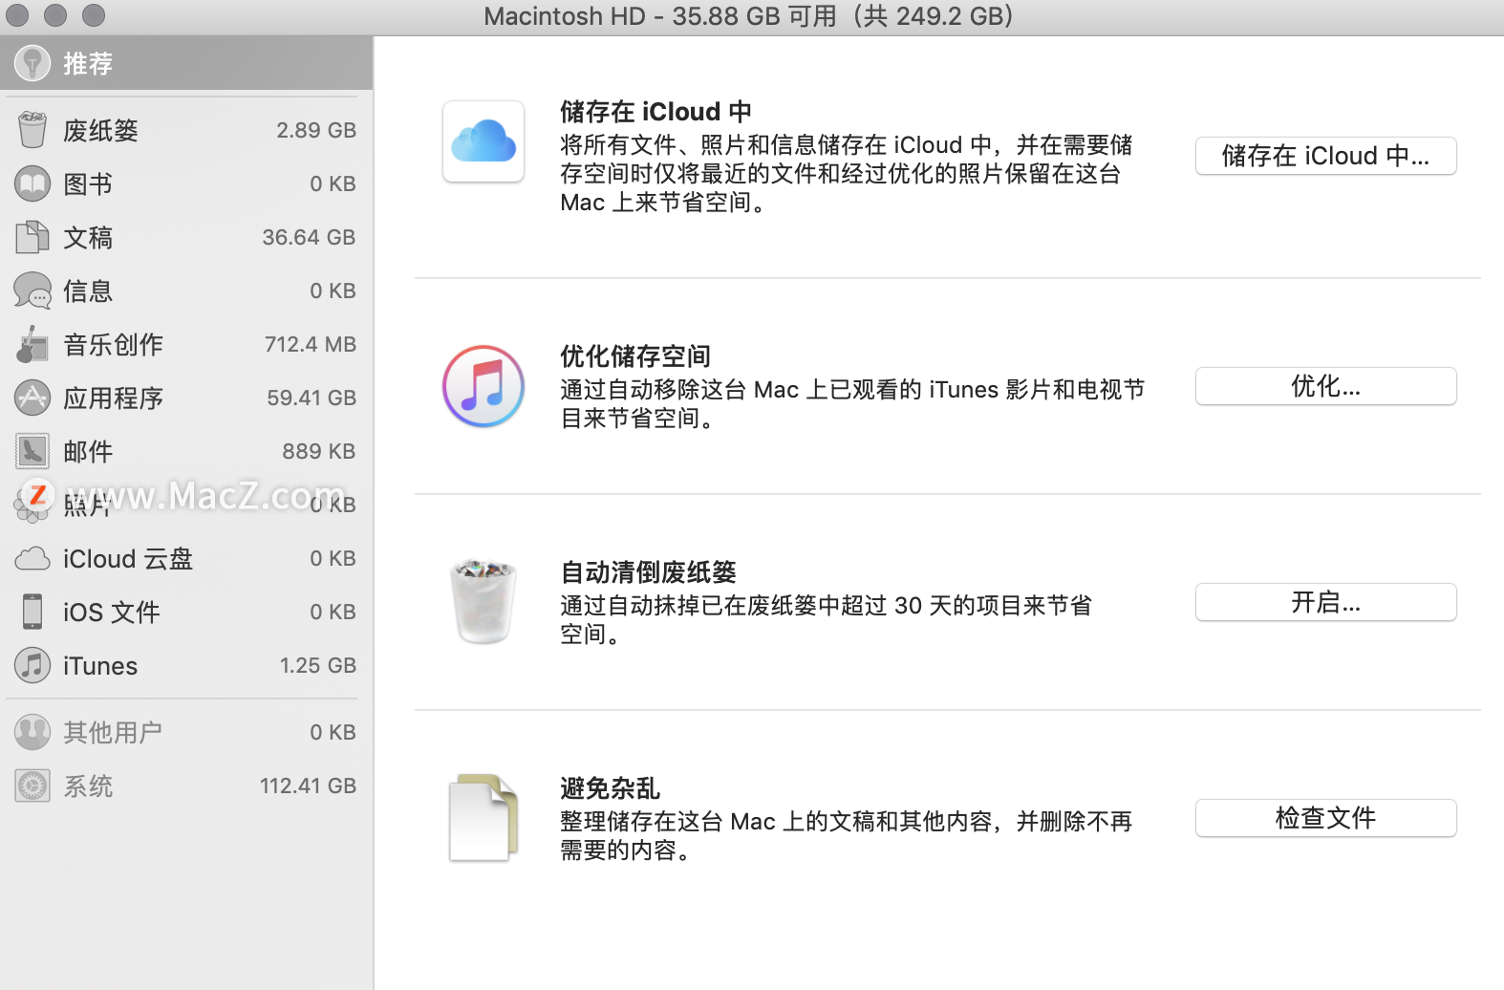
Task: Click the 36.64 GB documents size value
Action: [x=309, y=237]
